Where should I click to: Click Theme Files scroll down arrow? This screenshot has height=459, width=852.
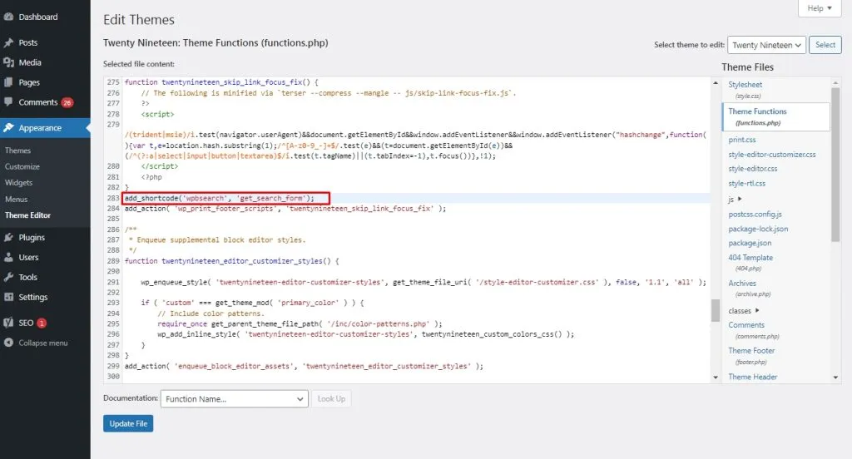pos(835,377)
